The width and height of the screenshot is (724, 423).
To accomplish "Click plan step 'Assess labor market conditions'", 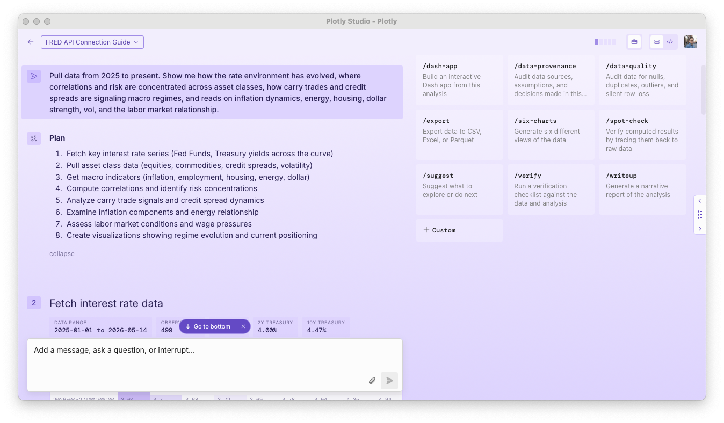I will 159,224.
